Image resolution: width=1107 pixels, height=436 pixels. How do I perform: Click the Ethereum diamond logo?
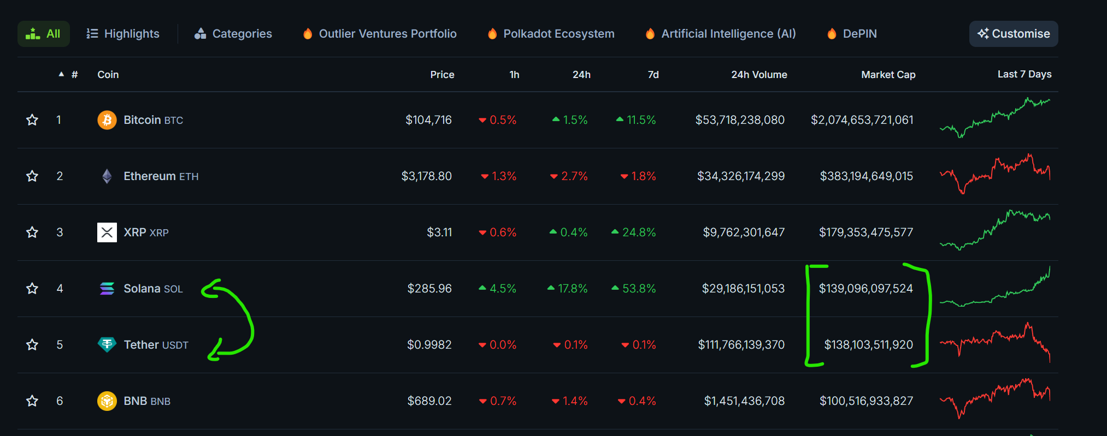coord(107,176)
